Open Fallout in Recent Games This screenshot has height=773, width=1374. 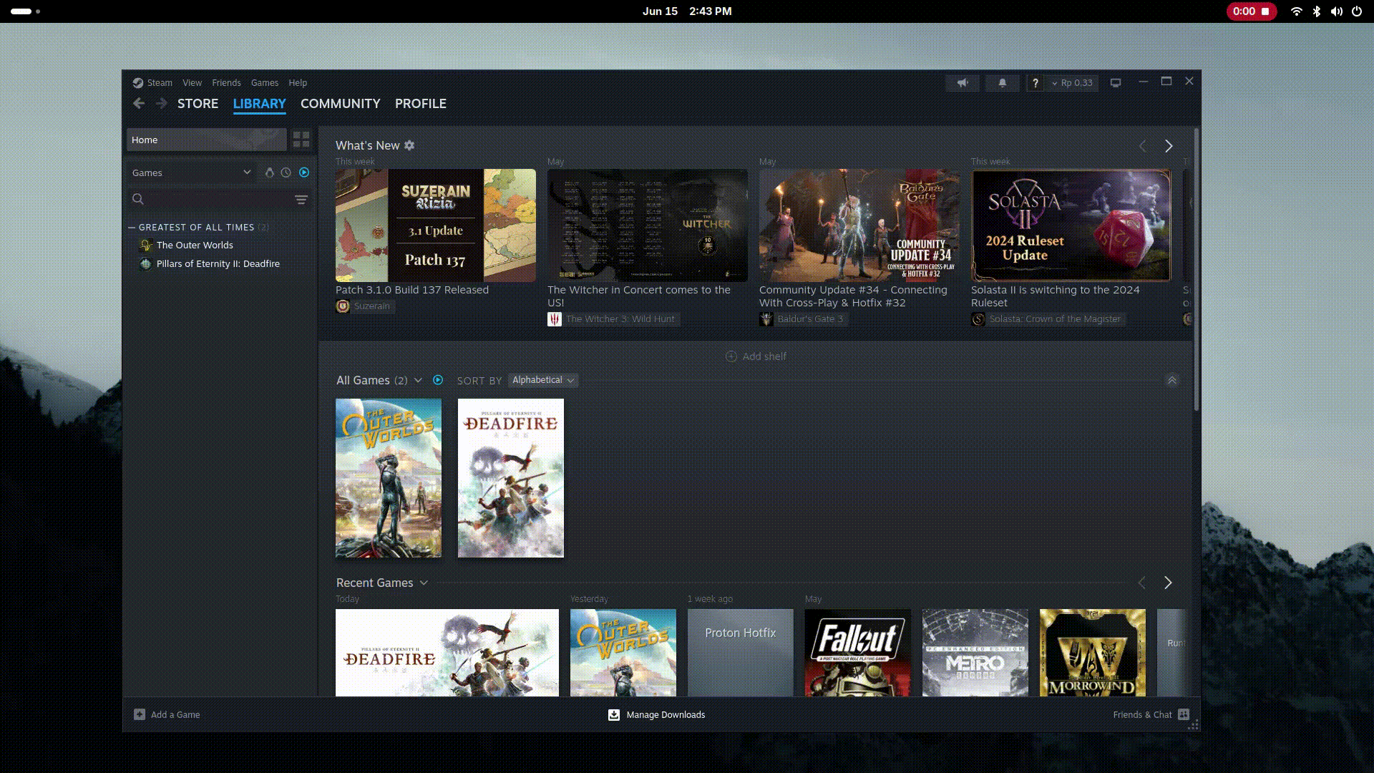858,653
